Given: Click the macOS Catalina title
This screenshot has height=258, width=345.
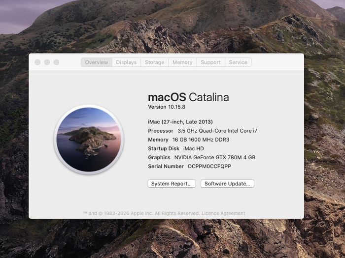Looking at the screenshot, I should coord(188,97).
